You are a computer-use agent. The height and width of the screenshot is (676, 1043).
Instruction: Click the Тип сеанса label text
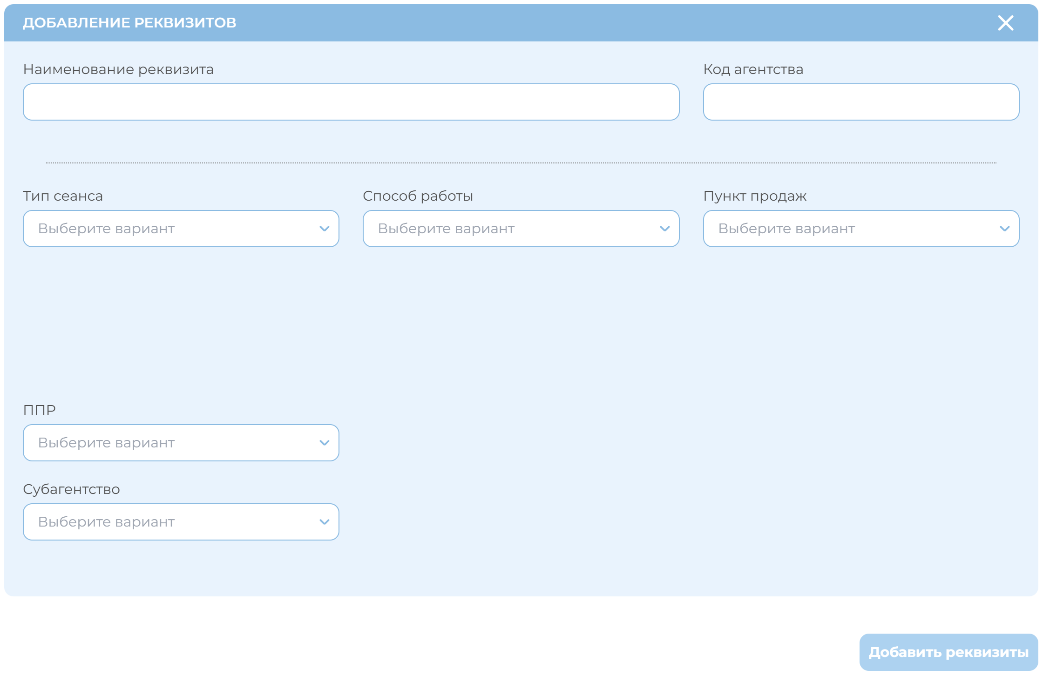coord(63,196)
